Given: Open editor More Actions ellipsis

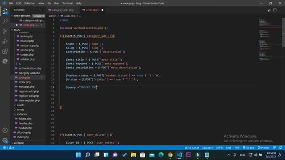Looking at the screenshot, I should 280,10.
